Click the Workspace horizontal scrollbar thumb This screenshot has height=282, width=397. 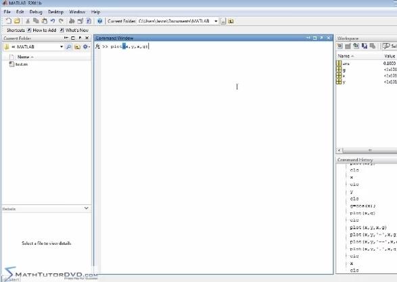(x=370, y=150)
